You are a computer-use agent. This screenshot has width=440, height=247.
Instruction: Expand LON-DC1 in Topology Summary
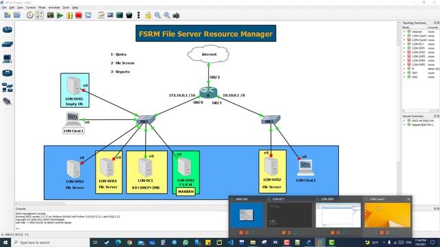pos(404,44)
